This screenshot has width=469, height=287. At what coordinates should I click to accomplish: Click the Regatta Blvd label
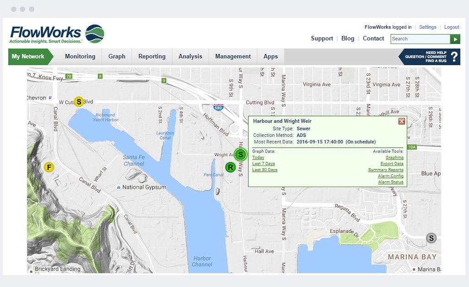(x=347, y=213)
